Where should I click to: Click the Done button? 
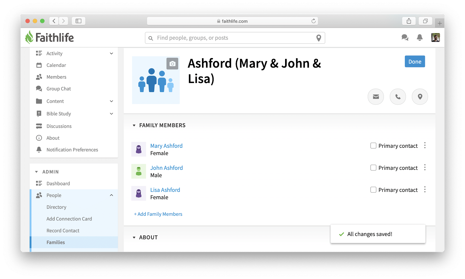(x=415, y=62)
